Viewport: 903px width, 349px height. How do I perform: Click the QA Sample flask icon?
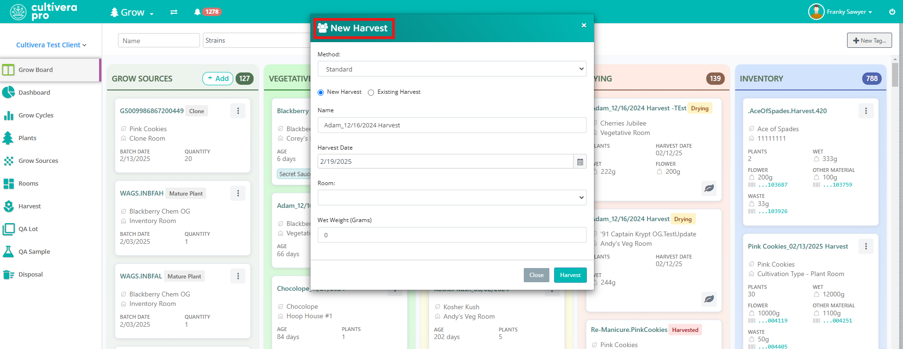coord(9,251)
